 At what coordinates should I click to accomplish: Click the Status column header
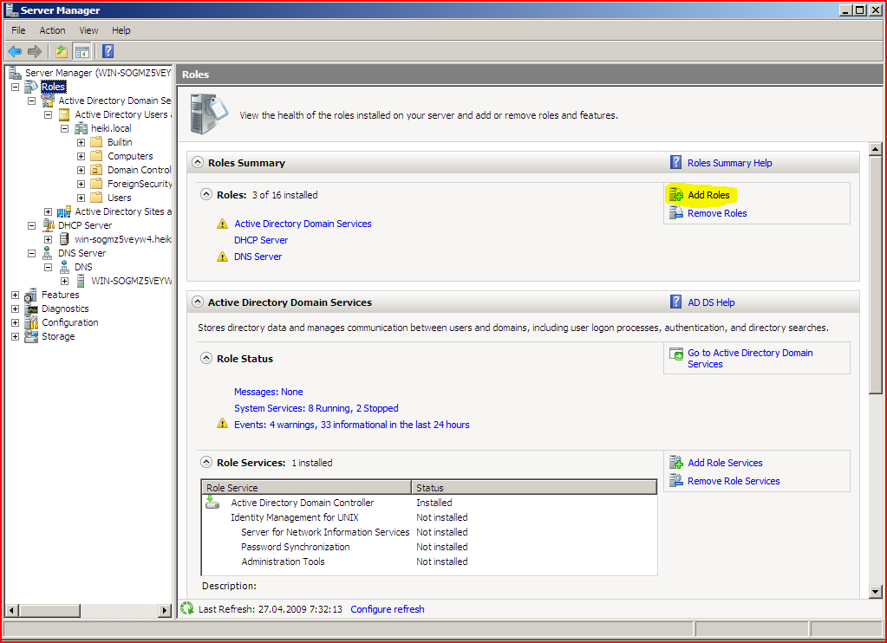(534, 488)
